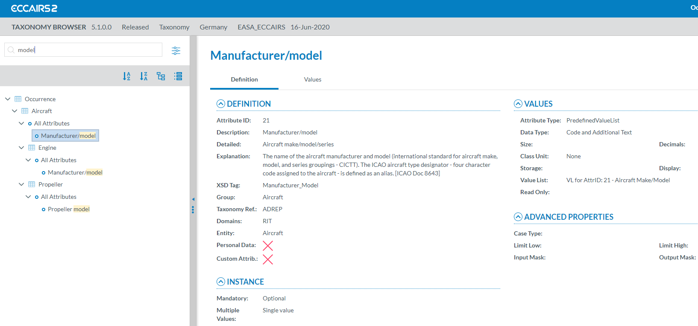Collapse the Occurrence tree node
698x326 pixels.
click(x=8, y=99)
